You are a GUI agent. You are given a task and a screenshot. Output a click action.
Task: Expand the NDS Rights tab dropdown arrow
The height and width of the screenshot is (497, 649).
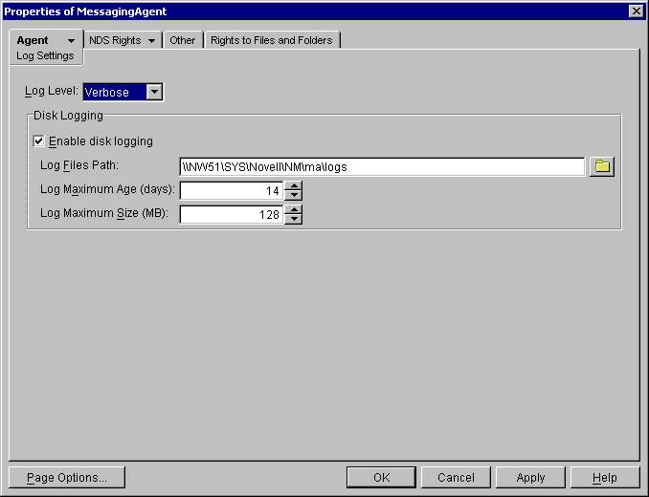pyautogui.click(x=151, y=41)
